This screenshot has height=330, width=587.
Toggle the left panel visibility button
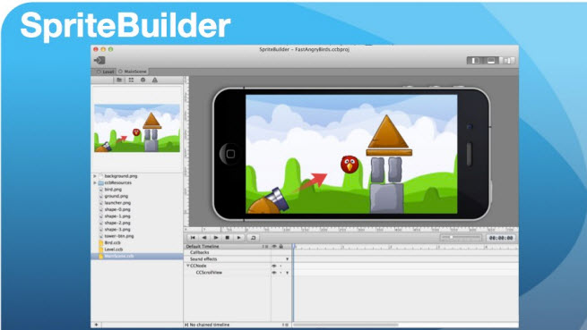point(476,61)
